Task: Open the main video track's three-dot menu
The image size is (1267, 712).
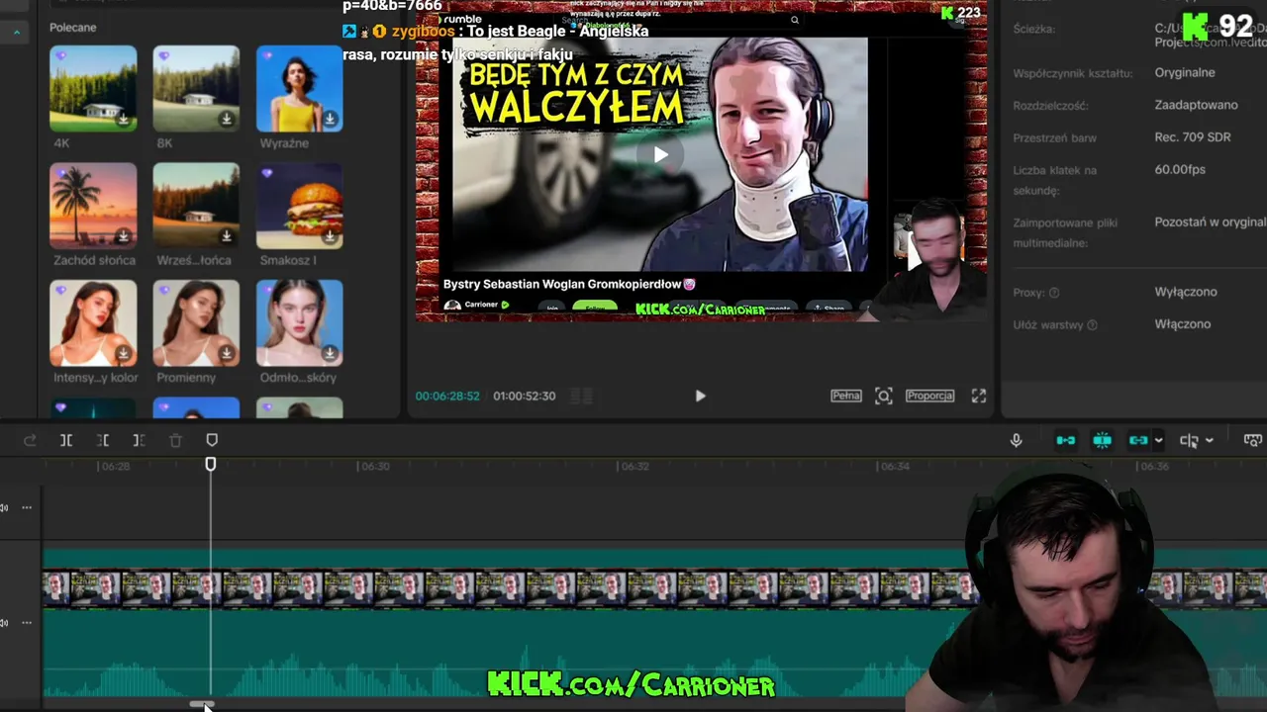Action: [27, 623]
